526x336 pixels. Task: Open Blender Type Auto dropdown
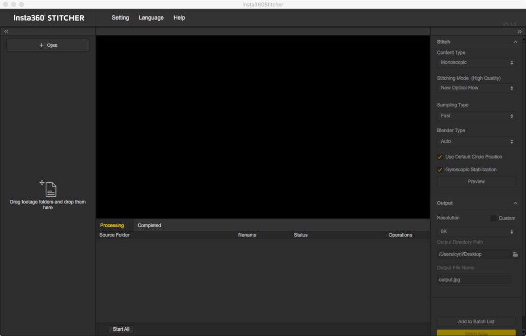click(476, 141)
